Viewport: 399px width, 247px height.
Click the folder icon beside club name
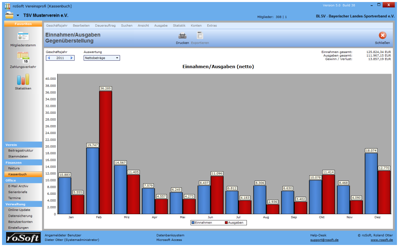pos(9,15)
